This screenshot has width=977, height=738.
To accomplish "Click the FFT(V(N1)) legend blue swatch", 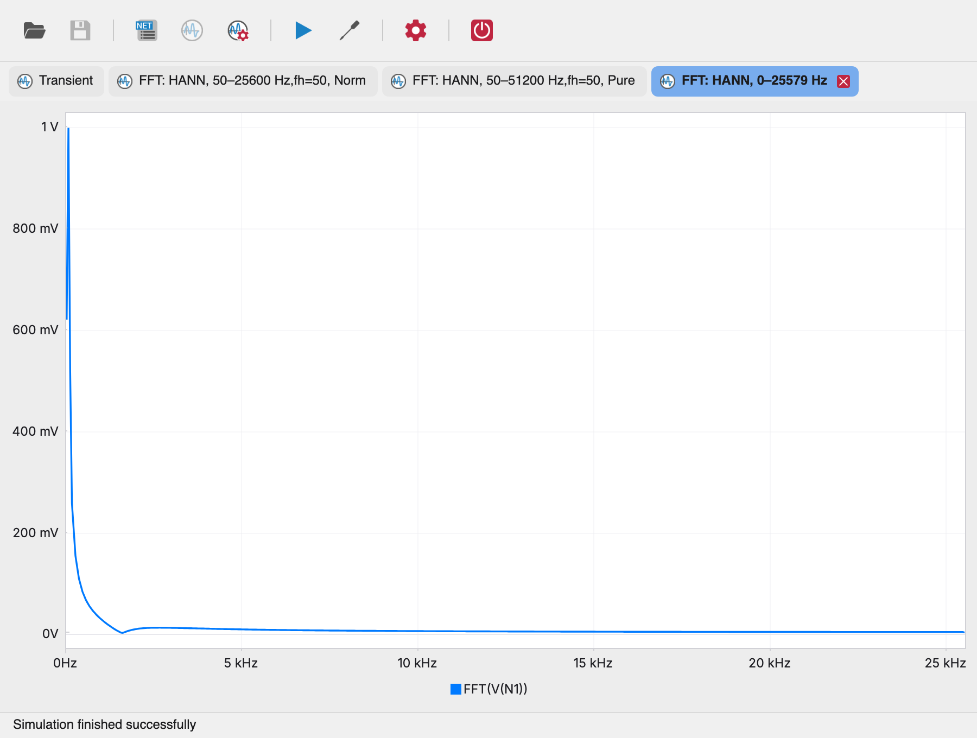I will (x=456, y=689).
